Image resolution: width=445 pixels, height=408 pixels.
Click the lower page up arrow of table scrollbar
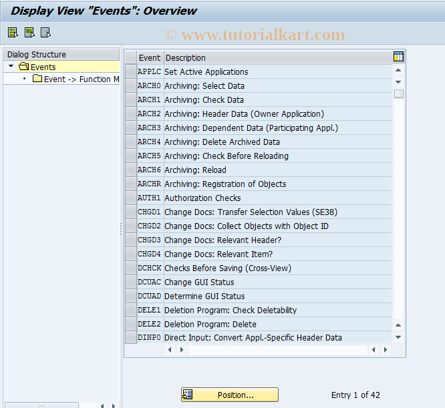(x=398, y=325)
